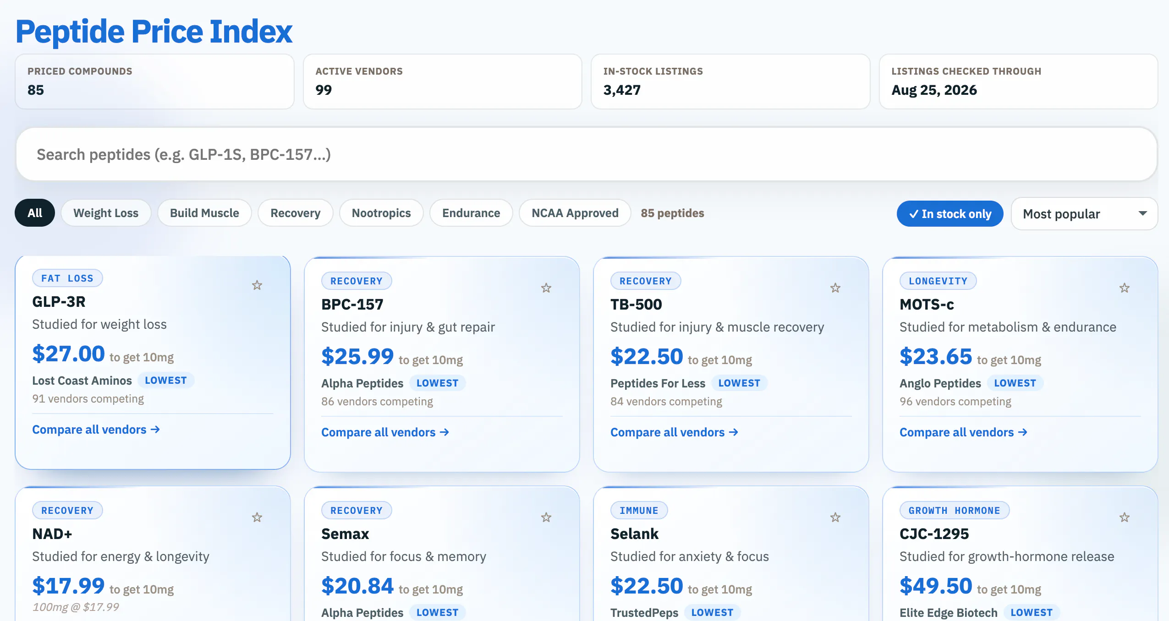Click the IMMUNE tag on Selank

pyautogui.click(x=639, y=511)
